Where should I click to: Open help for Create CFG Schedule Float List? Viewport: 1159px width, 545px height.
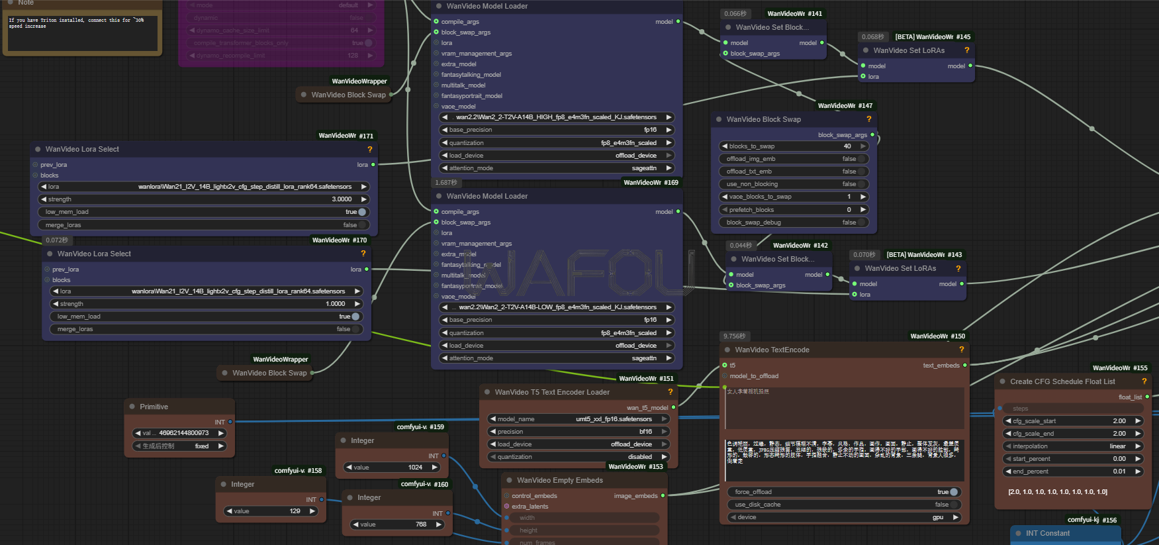pyautogui.click(x=1144, y=381)
